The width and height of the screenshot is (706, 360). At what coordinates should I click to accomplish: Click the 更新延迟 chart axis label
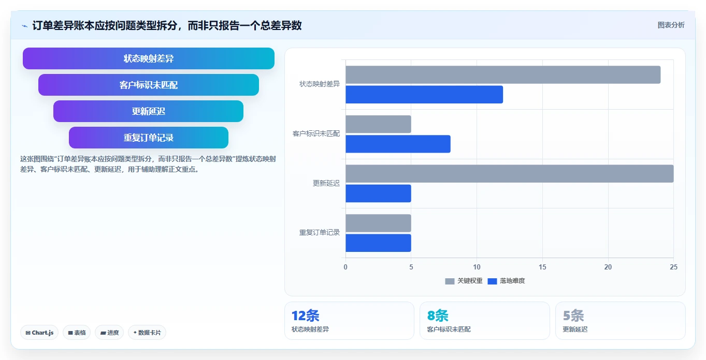(326, 183)
